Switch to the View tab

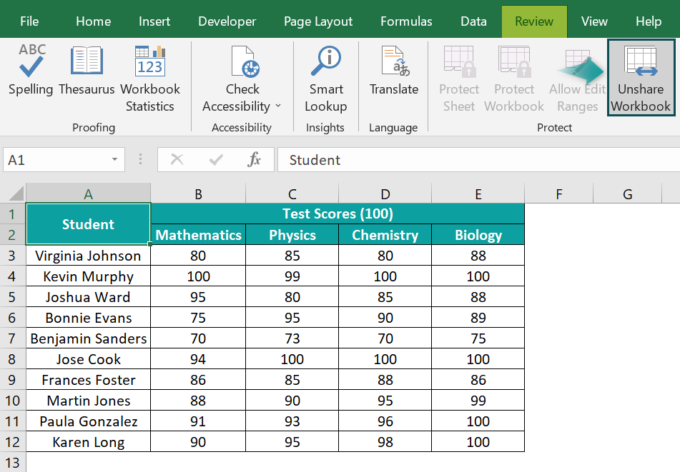click(594, 21)
